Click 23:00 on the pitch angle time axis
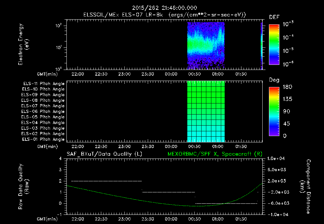Viewport: 324px width, 224px height. [124, 146]
